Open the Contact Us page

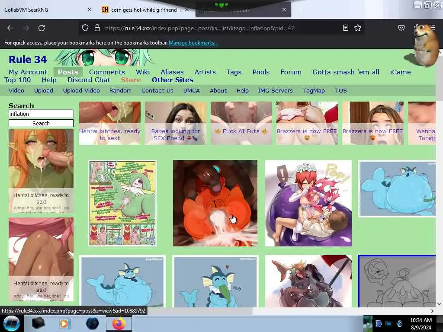point(157,90)
